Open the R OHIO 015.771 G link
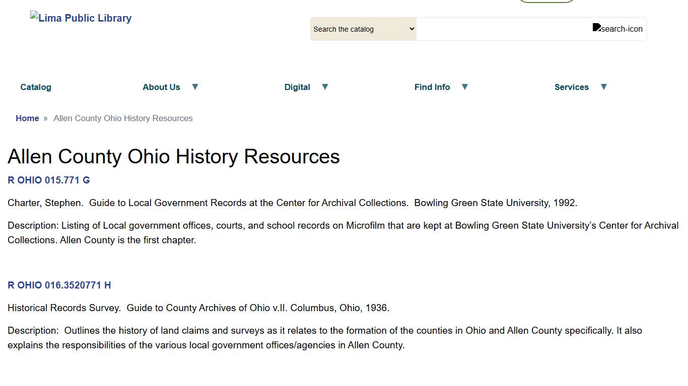 pyautogui.click(x=48, y=180)
